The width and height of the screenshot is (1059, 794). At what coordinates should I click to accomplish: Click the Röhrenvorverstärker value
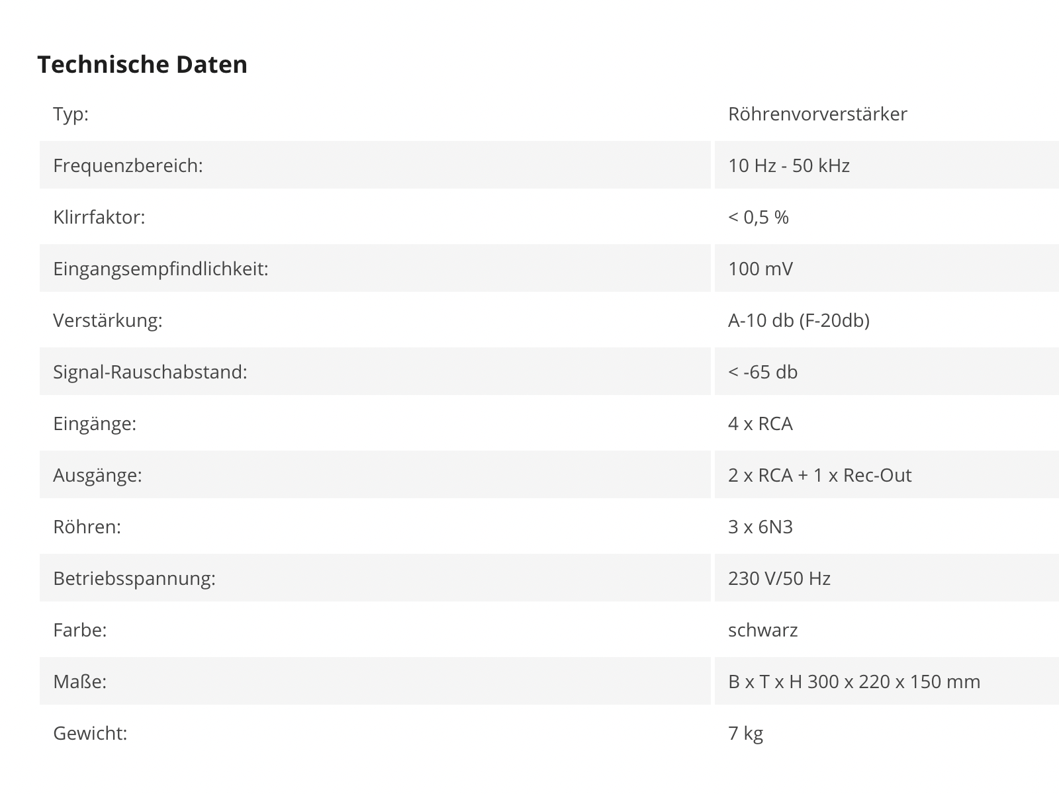click(817, 114)
